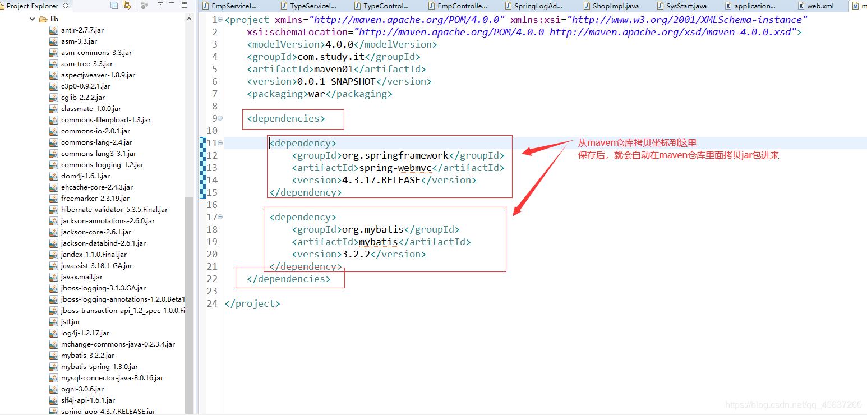Select ehcache-core-2.4.3.jar entry
Screen dimensions: 867x415
click(97, 187)
